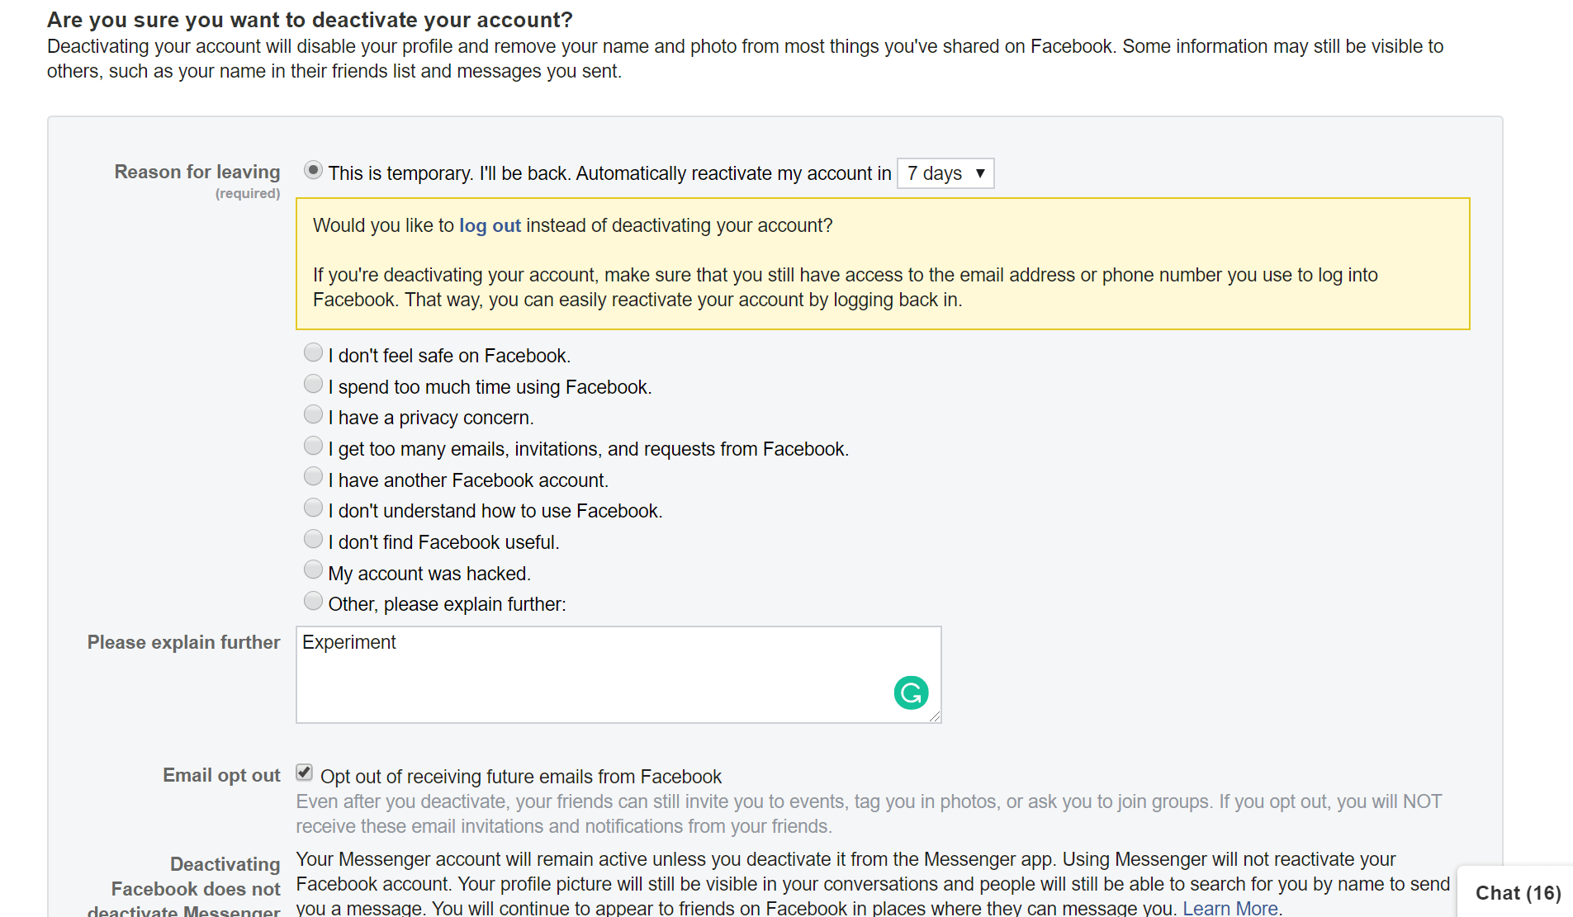Click the 'This is temporary. I'll be back' label
1573x917 pixels.
pos(609,173)
